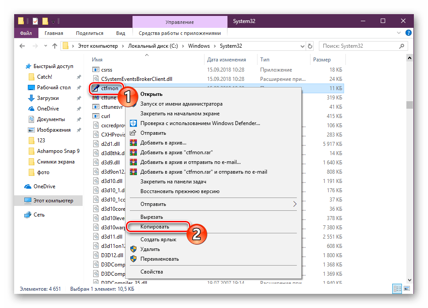Expand the ribbon with the chevron

point(400,33)
